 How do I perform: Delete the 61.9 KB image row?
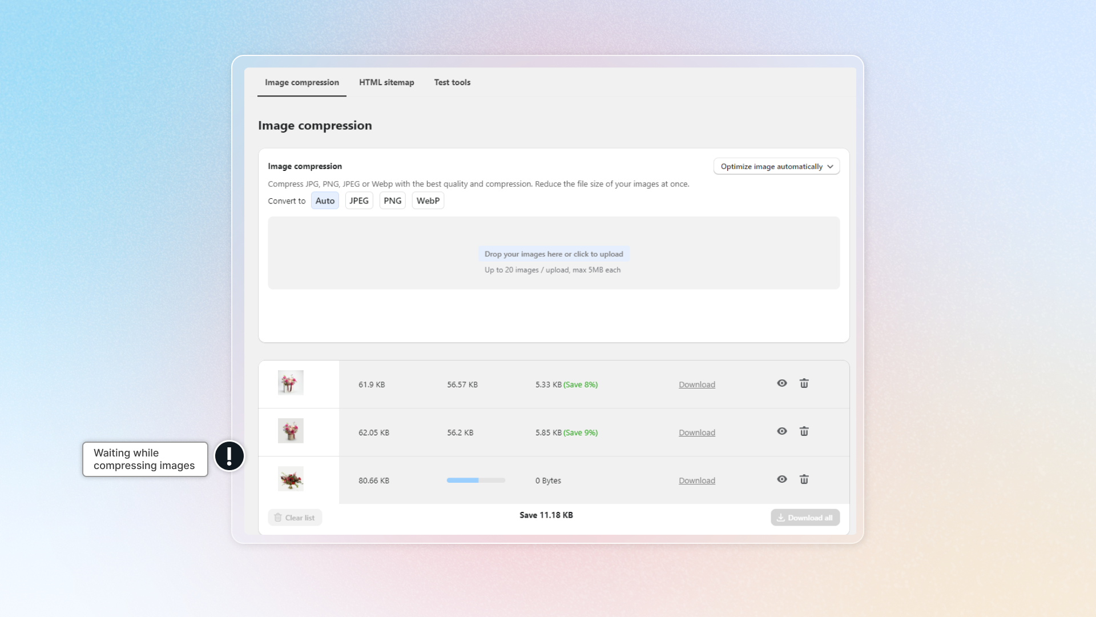click(x=804, y=383)
